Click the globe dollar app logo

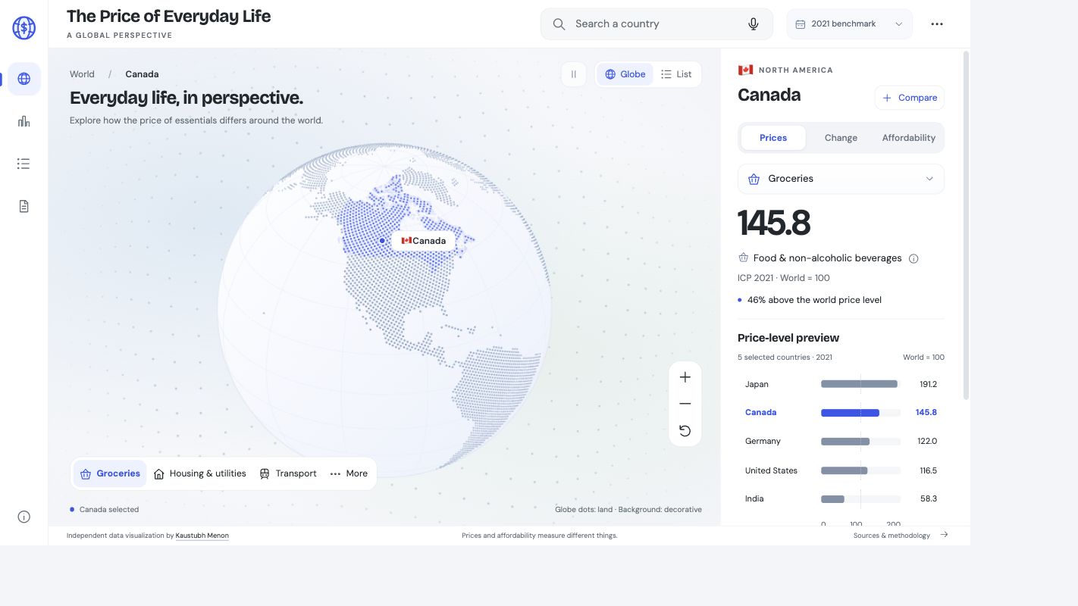pyautogui.click(x=24, y=28)
